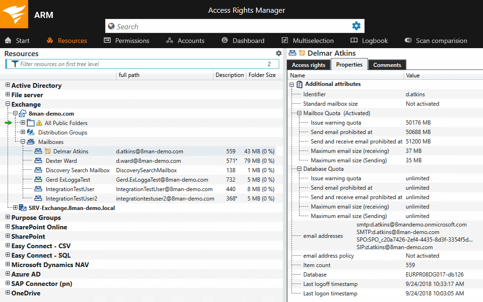Click the Distribution Groups icon
Screen dimensions: 483x302
point(30,132)
